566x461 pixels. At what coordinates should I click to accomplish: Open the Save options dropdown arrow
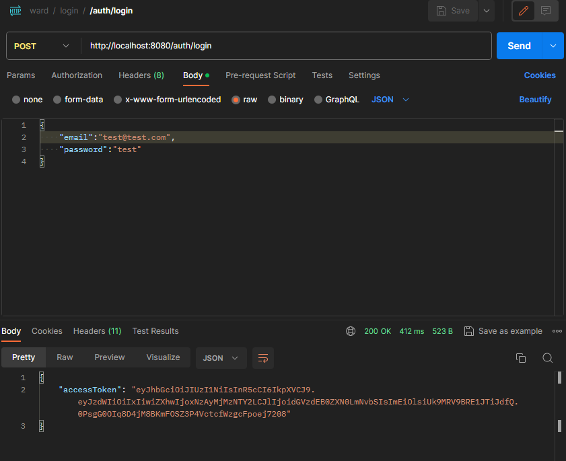[x=487, y=11]
